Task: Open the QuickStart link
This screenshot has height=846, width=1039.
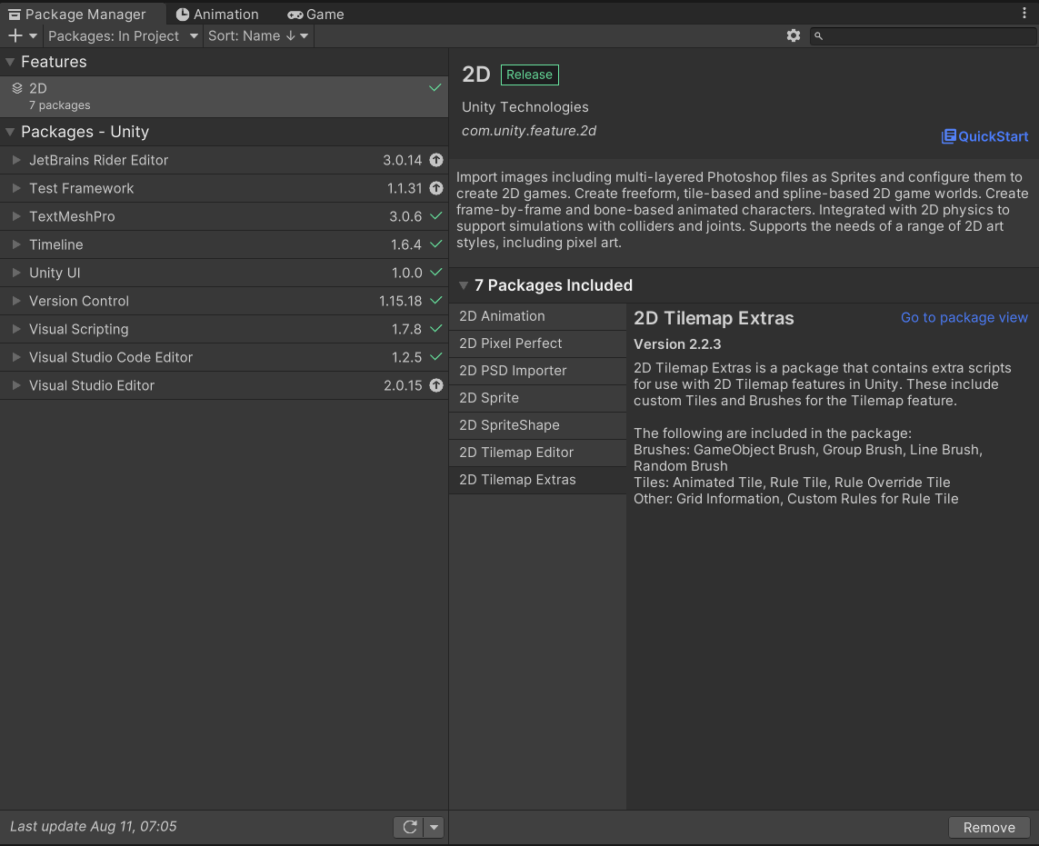Action: (x=984, y=136)
